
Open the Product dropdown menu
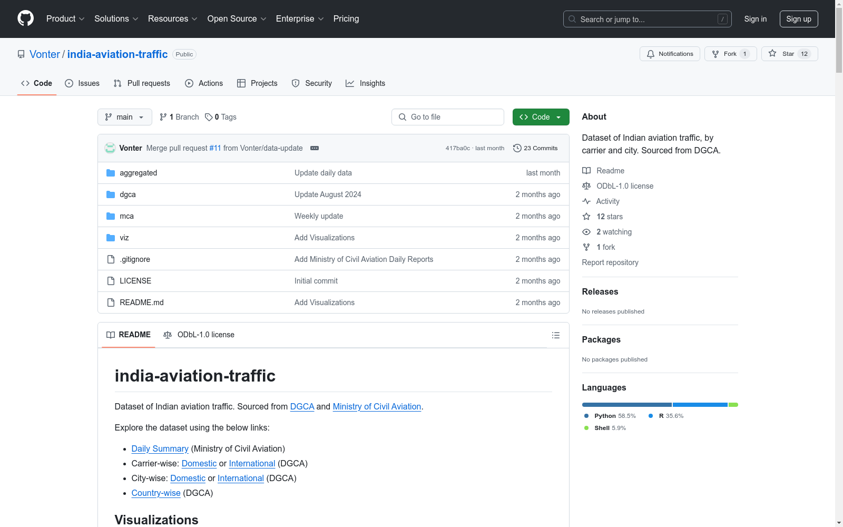tap(65, 19)
